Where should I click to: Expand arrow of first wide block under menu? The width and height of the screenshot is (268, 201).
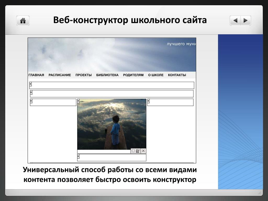coord(31,84)
